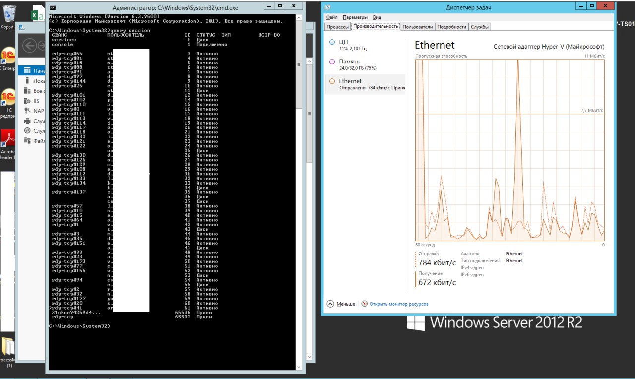Open the Excel file icon on desktop

[x=38, y=14]
